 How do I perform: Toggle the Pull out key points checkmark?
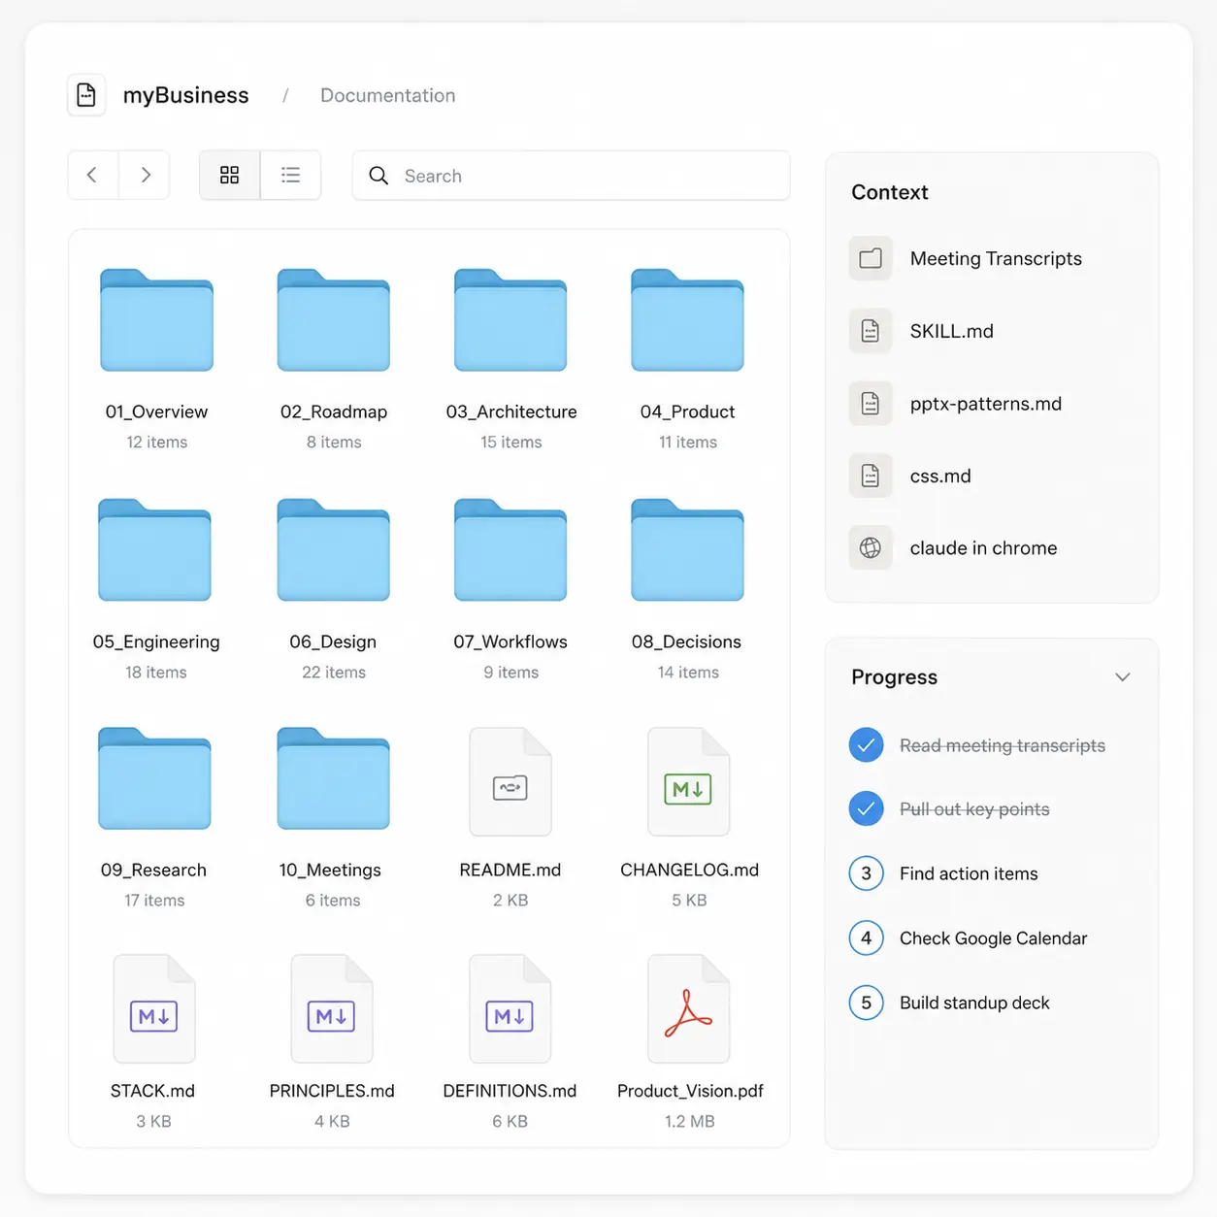[x=867, y=808]
